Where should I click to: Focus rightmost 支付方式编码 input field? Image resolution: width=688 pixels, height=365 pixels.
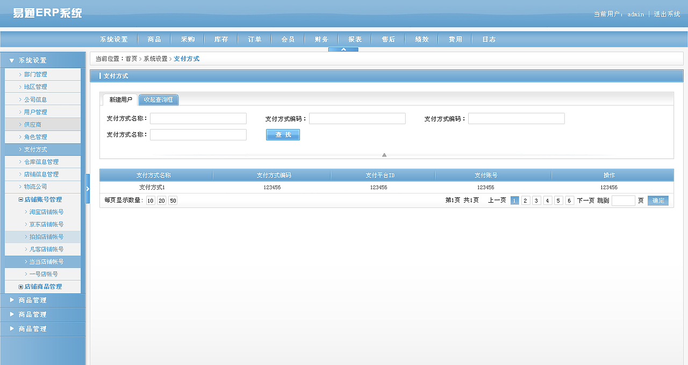click(517, 118)
